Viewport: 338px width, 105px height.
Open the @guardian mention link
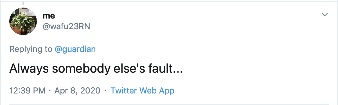tap(75, 49)
